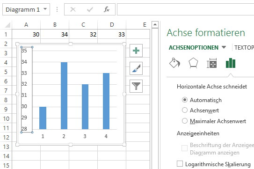Click the Anzeigeeinheiten label

click(x=198, y=133)
